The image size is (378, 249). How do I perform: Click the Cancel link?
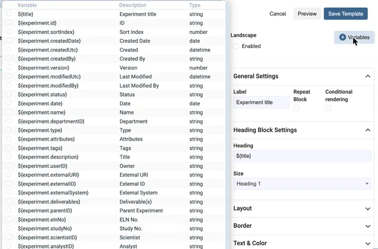point(278,14)
